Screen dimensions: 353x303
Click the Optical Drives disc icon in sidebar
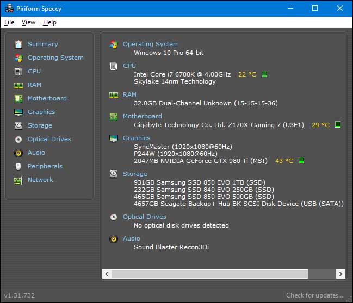(18, 140)
